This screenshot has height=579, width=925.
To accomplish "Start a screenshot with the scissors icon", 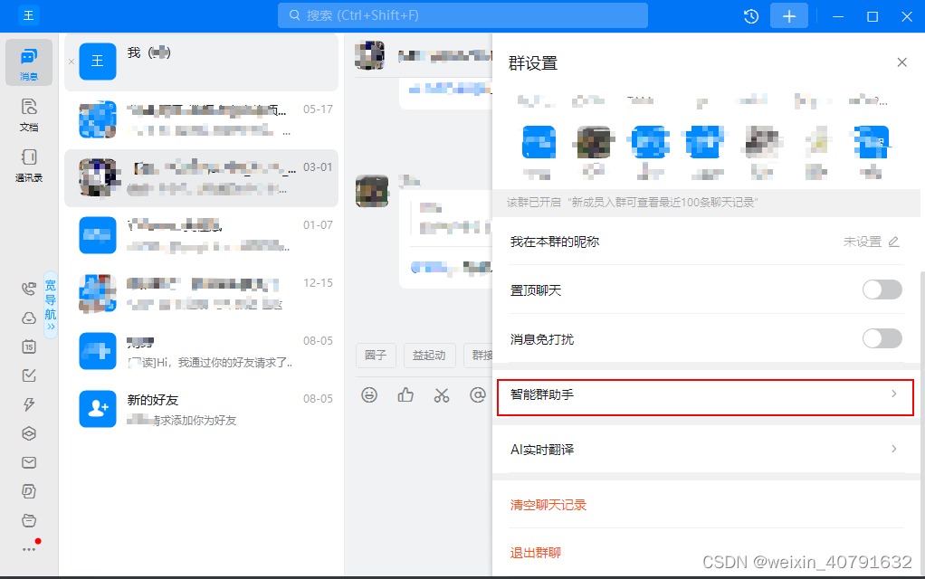I will pyautogui.click(x=441, y=395).
